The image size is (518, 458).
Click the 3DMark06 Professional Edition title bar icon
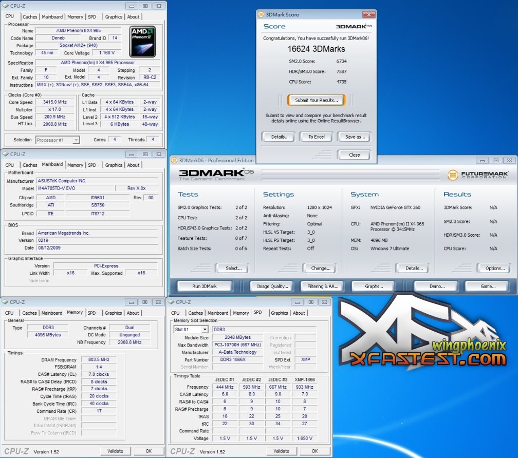(174, 160)
